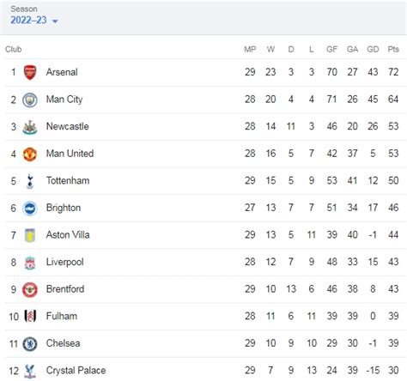Click the Arsenal club crest
Screen dimensions: 407x381
(x=30, y=72)
